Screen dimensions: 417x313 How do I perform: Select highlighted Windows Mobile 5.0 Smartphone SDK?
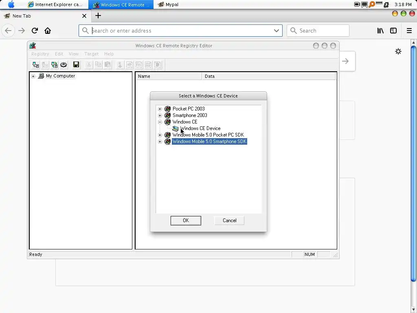[x=209, y=141]
